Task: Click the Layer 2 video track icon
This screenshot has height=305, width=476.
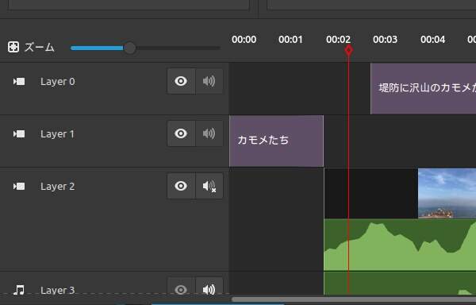Action: [x=19, y=186]
